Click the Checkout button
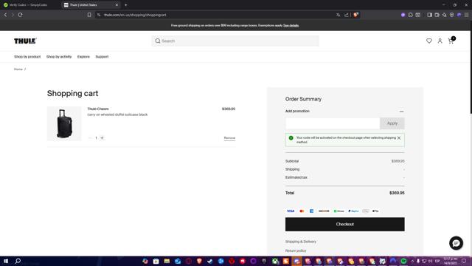This screenshot has width=472, height=266. [x=345, y=225]
